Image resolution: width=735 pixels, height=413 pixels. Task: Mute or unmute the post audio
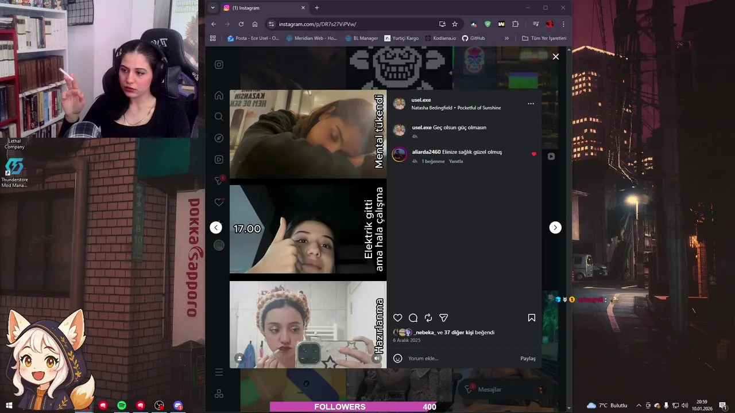[x=377, y=359]
